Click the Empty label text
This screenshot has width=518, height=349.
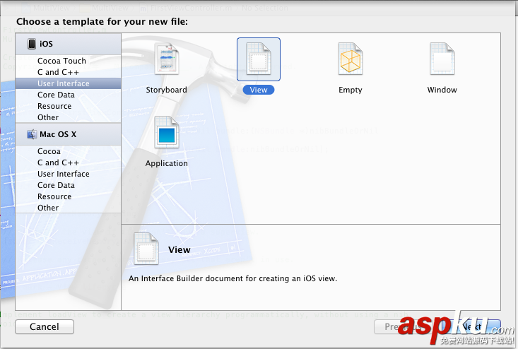click(351, 90)
